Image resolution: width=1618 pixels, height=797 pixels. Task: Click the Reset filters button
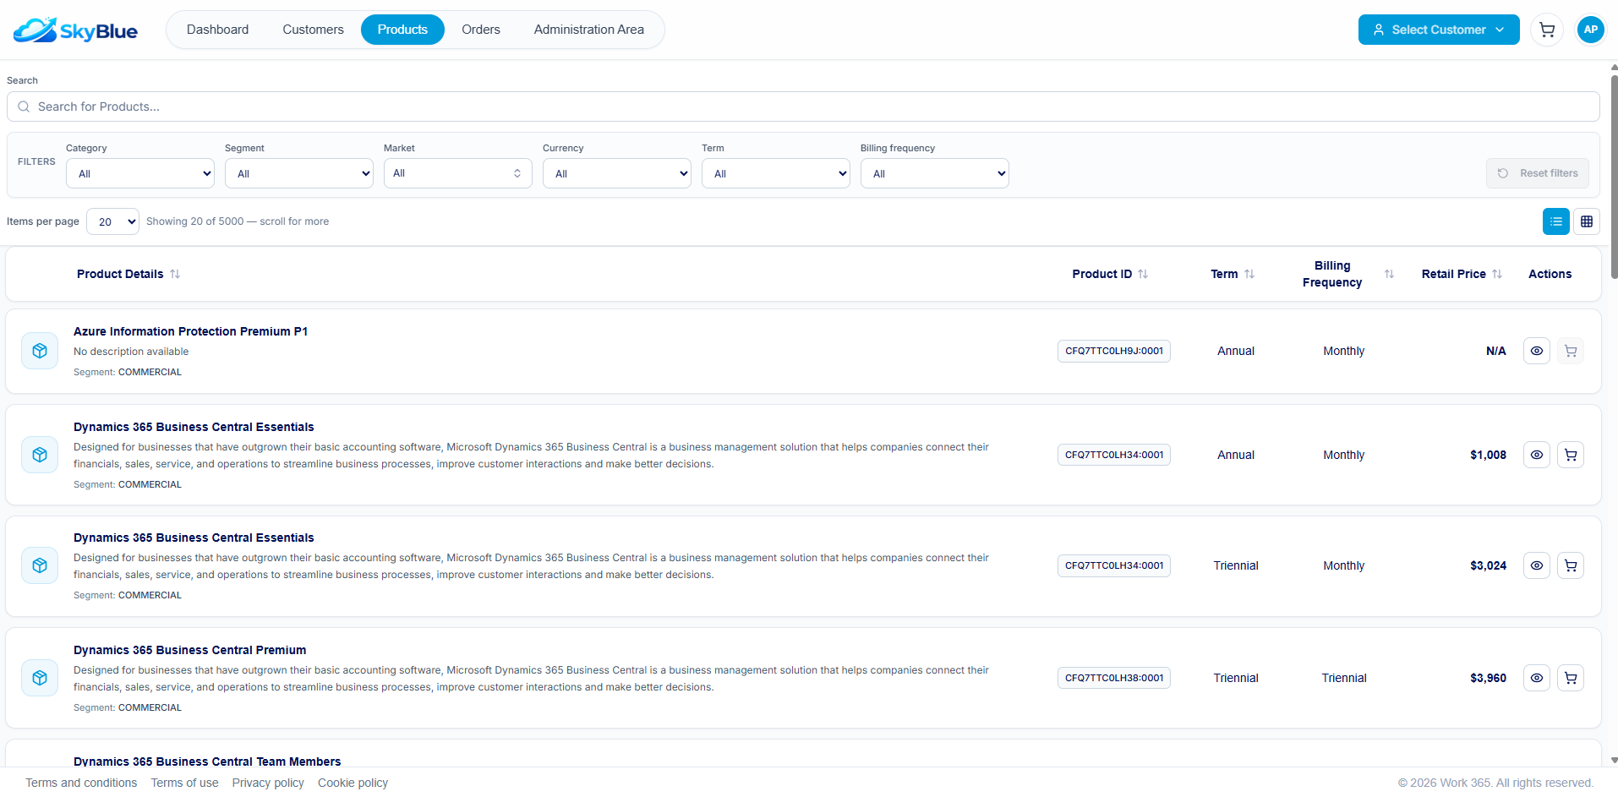click(1537, 173)
